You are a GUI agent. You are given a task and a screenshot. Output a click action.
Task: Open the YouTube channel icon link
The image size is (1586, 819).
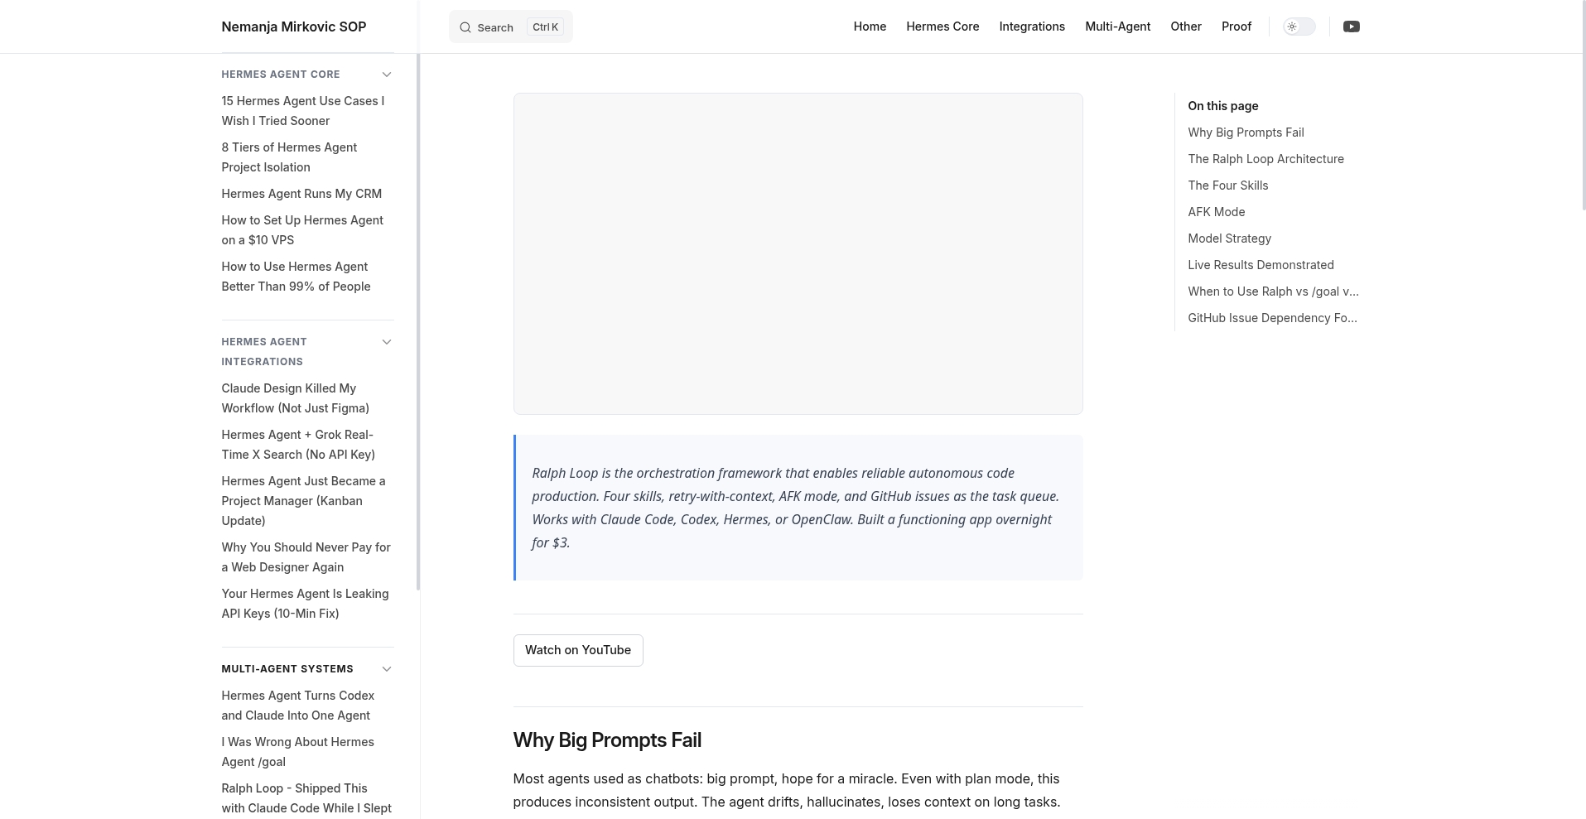pos(1351,26)
